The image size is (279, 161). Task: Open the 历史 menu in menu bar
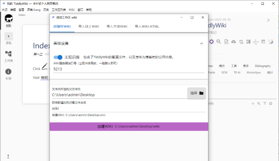[x=46, y=10]
